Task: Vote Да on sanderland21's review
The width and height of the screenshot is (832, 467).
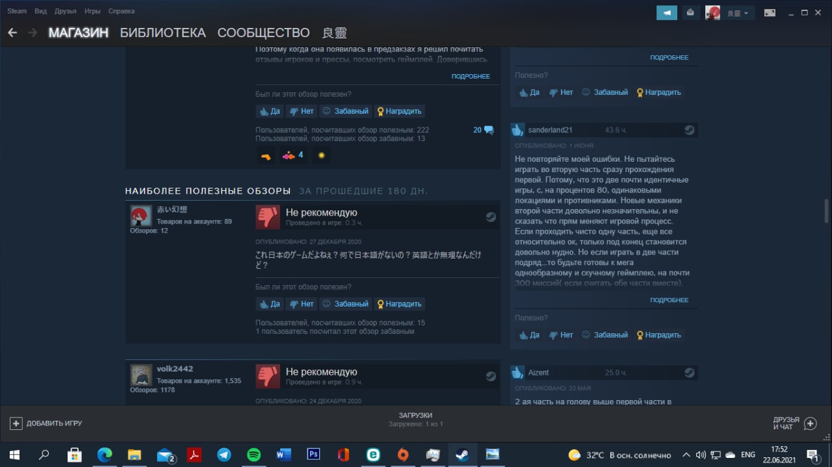Action: [x=529, y=335]
